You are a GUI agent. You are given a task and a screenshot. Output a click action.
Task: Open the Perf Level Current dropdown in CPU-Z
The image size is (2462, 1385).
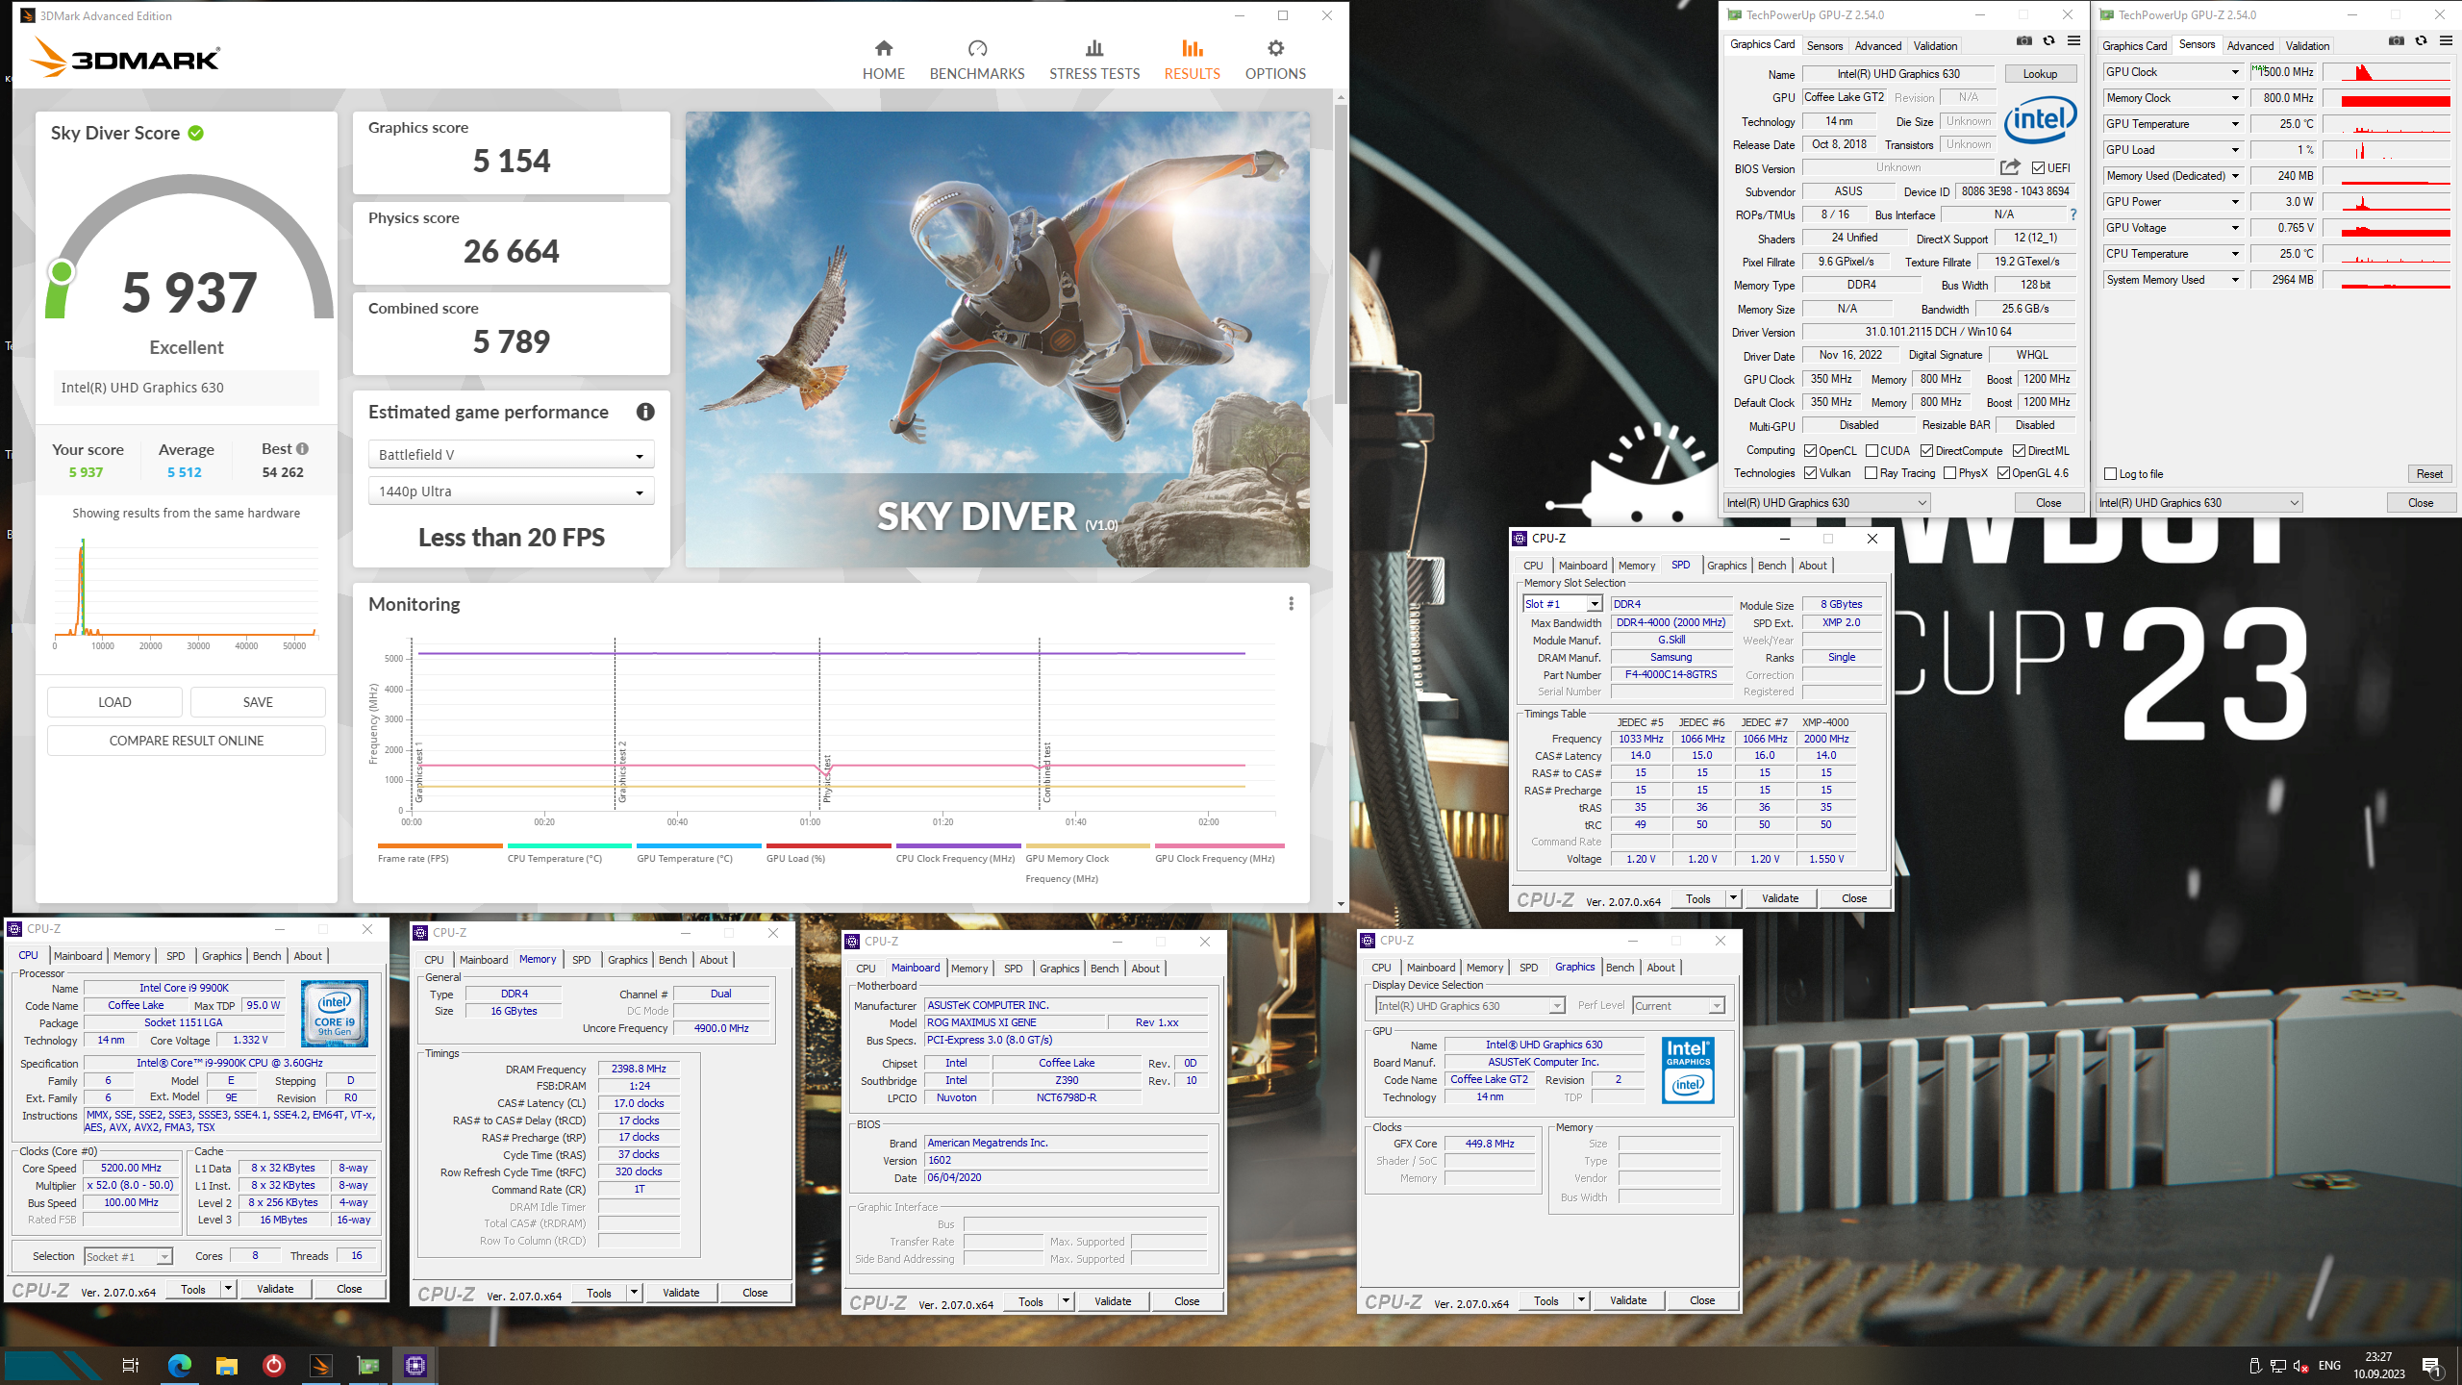pos(1678,1006)
